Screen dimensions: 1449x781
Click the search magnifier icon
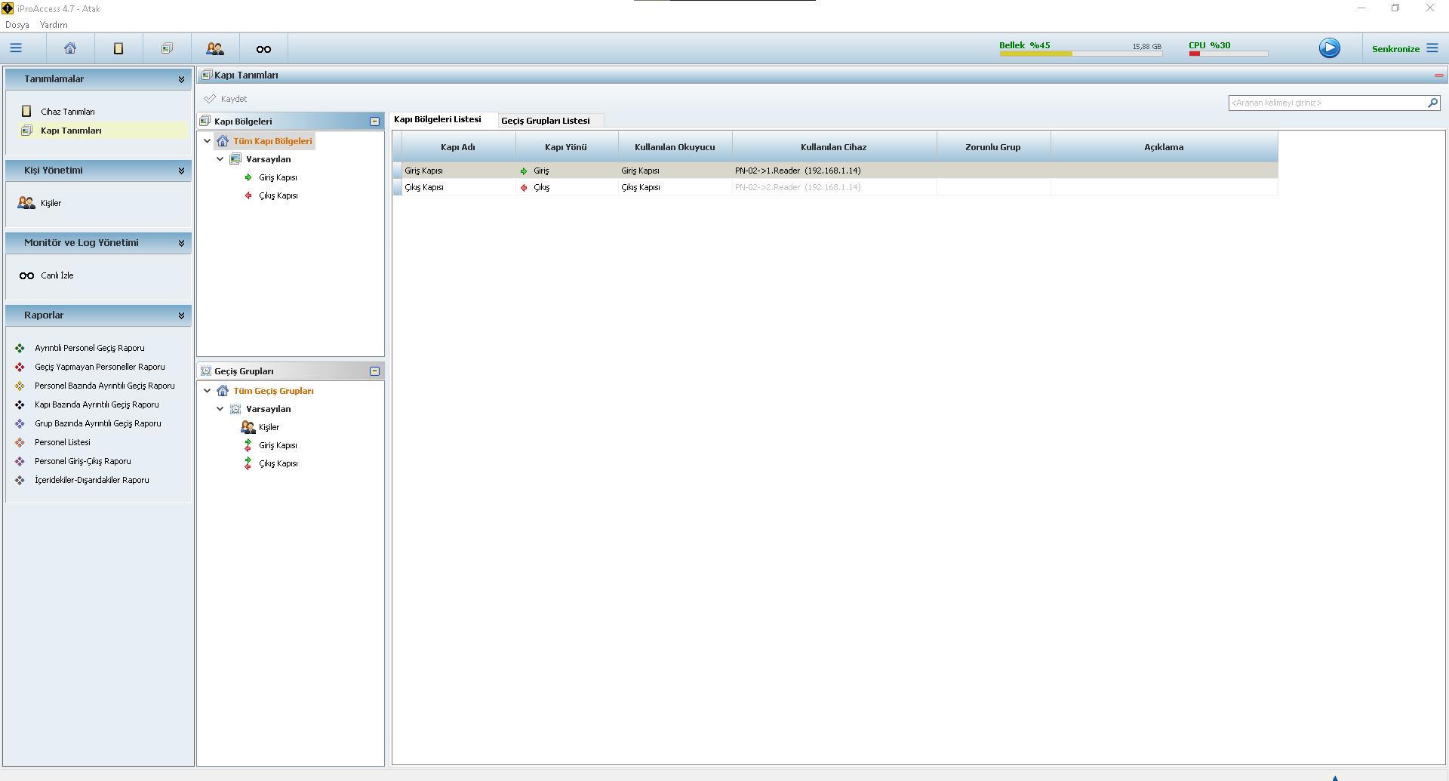1432,103
